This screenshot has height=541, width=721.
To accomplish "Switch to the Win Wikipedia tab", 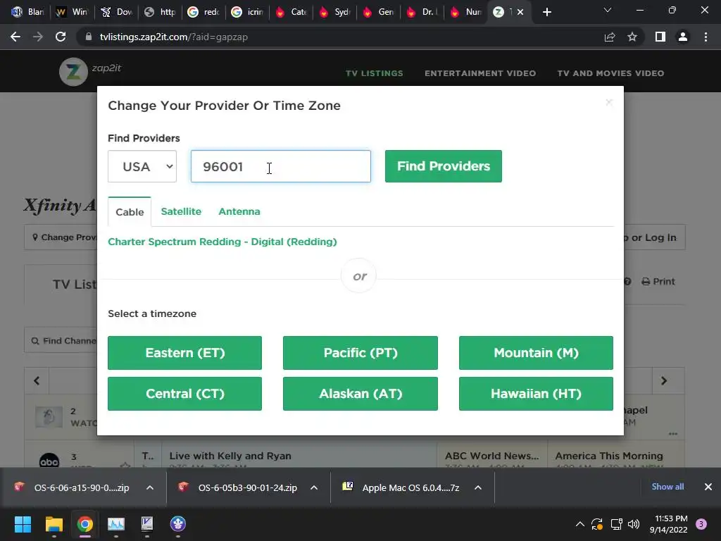I will (x=73, y=12).
